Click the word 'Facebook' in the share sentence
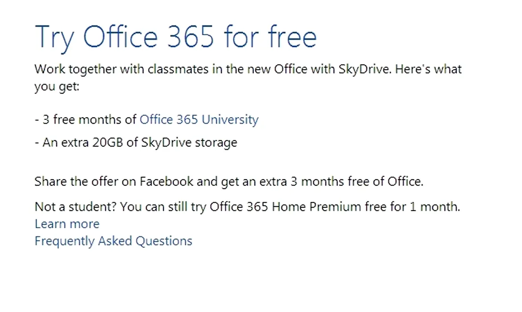The height and width of the screenshot is (312, 522). point(166,182)
